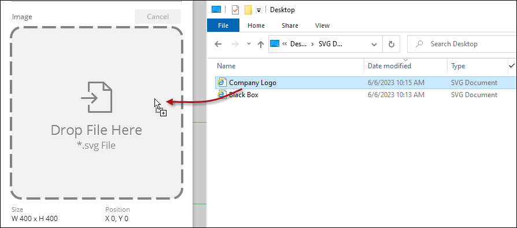Click the New Folder icon in title bar

pyautogui.click(x=248, y=10)
